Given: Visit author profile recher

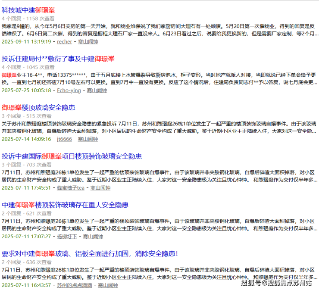Looking at the screenshot, I should (64, 42).
